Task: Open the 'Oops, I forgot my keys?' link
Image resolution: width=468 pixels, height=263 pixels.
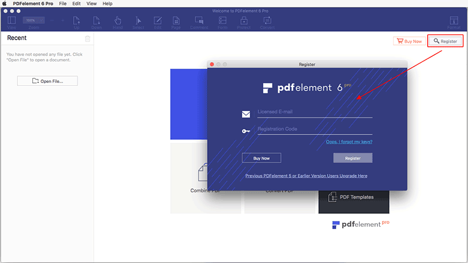Action: (x=349, y=142)
